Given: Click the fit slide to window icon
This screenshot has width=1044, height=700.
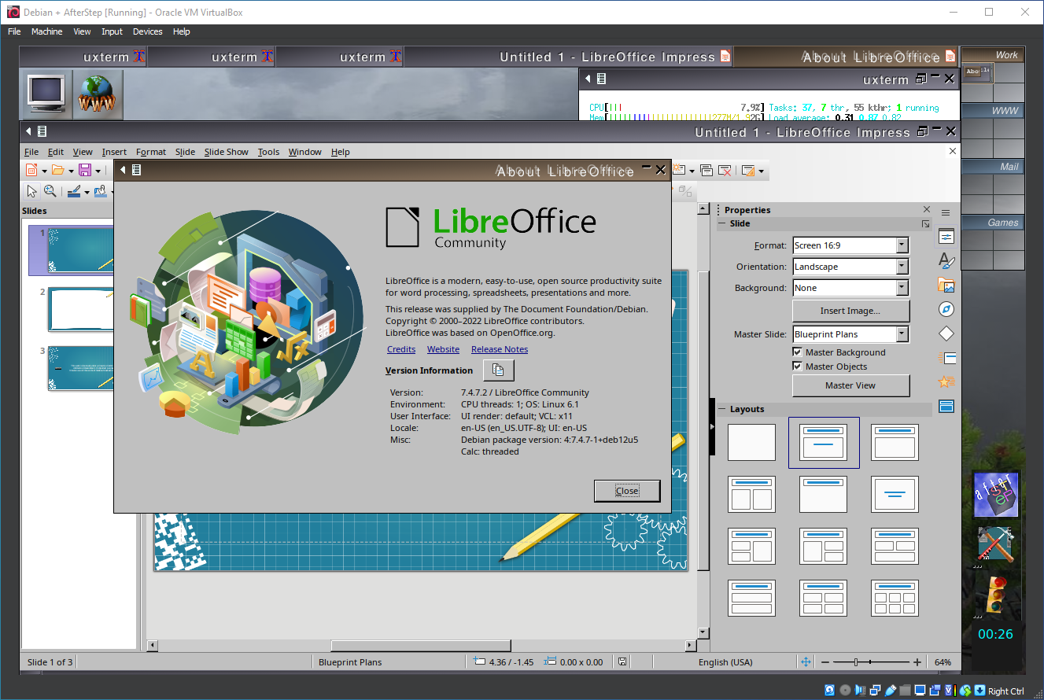Looking at the screenshot, I should pyautogui.click(x=806, y=662).
